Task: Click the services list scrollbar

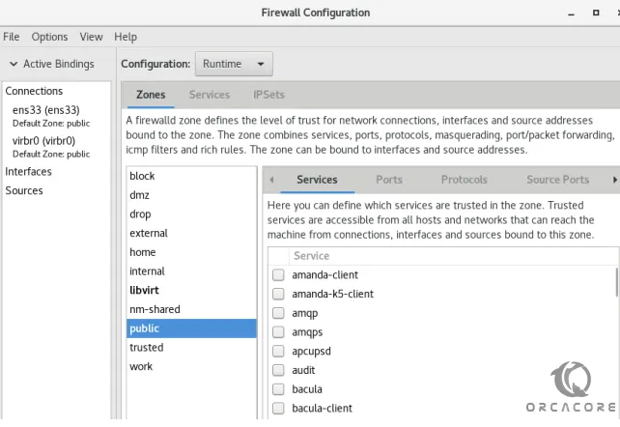Action: 616,281
